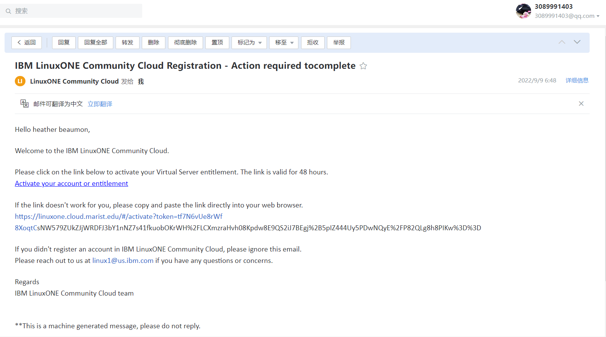Open the 标记为 dropdown
The height and width of the screenshot is (337, 606).
(x=249, y=43)
